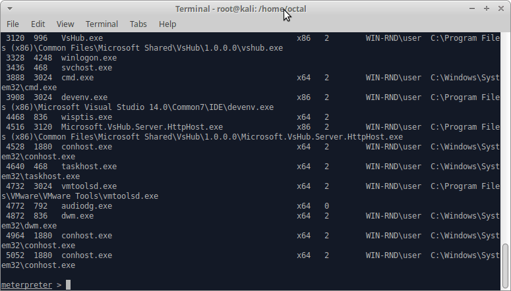Select the svchost.exe process name

click(86, 68)
